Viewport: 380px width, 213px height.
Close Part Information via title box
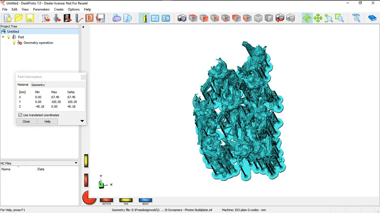[83, 77]
